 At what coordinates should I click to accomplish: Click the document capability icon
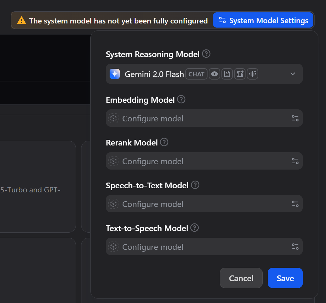227,74
